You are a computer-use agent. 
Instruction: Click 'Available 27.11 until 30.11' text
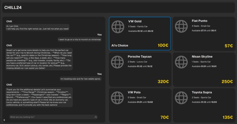coord(204,30)
